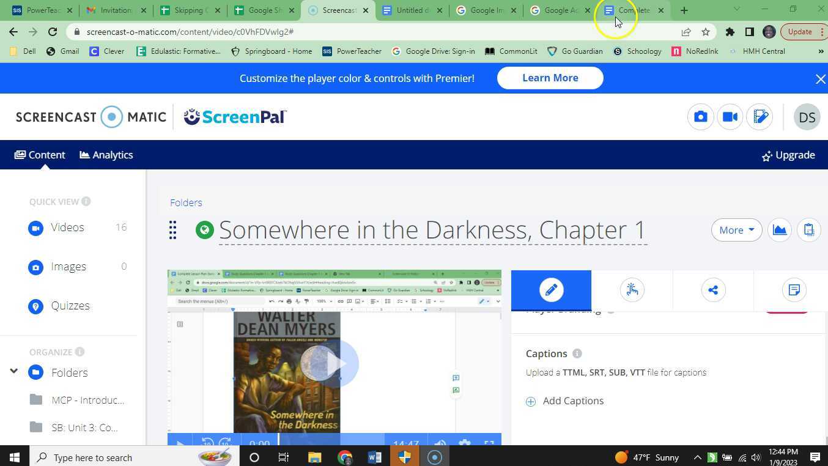The image size is (828, 466).
Task: Click the Learn More button
Action: coord(549,78)
